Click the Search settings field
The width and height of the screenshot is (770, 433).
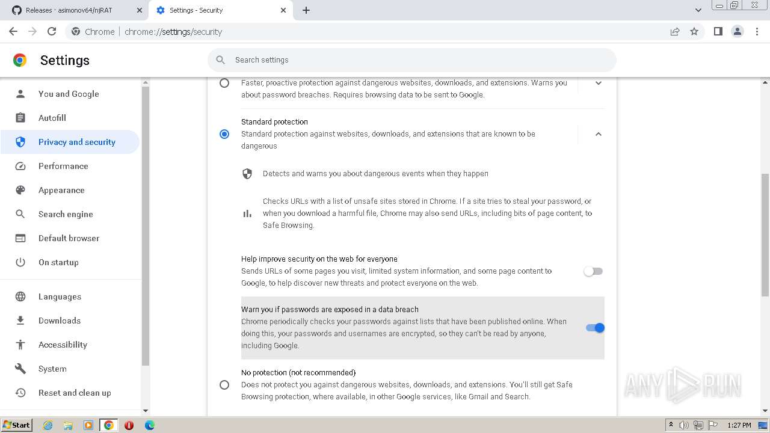412,60
